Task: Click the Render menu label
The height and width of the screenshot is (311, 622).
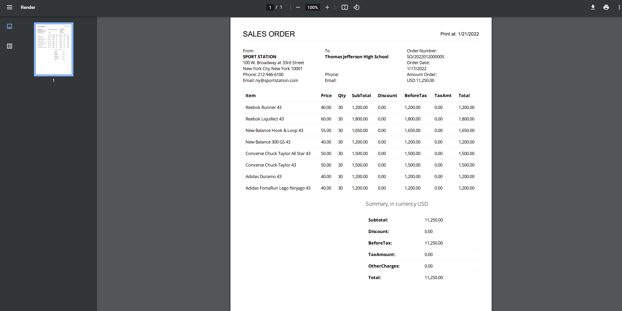Action: pos(28,7)
